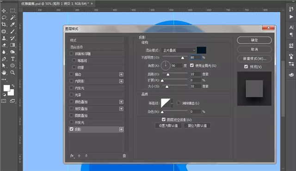
Task: Uncheck the 投影 style checkbox
Action: (x=71, y=129)
